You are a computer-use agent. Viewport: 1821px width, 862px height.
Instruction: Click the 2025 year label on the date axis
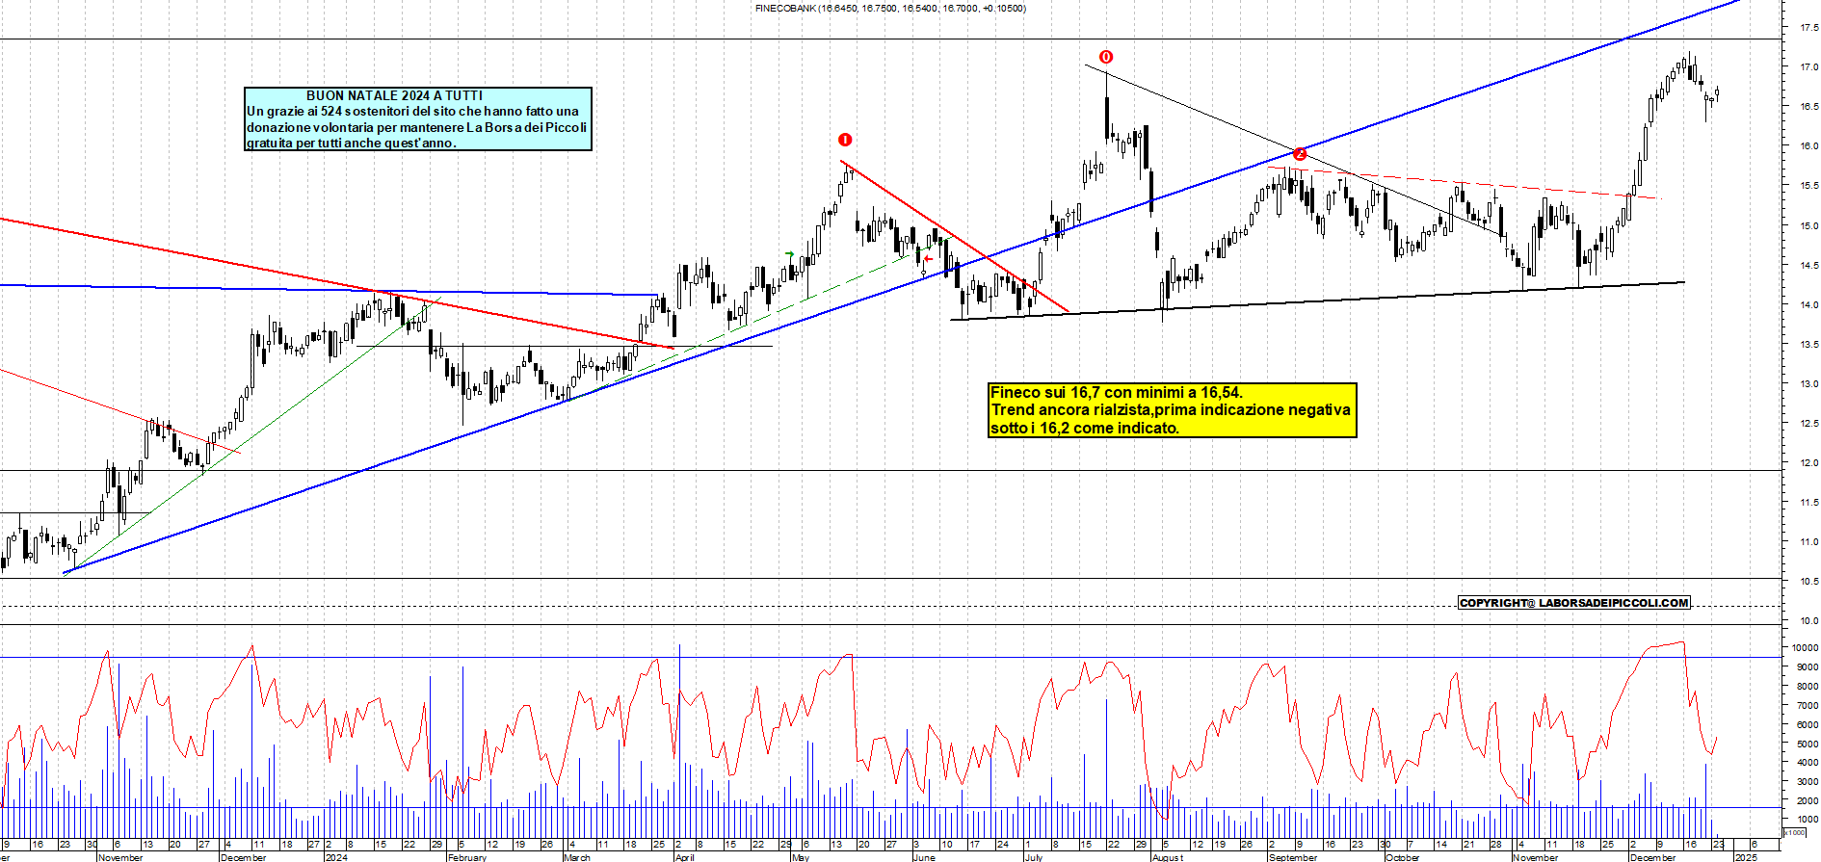click(1745, 857)
